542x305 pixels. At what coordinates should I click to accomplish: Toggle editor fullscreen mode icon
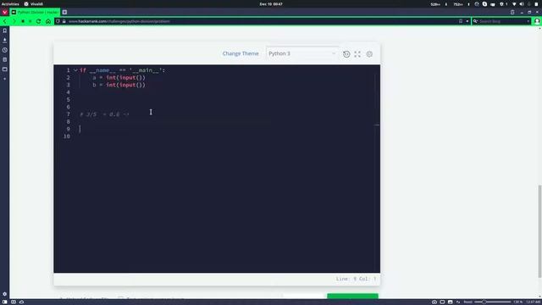pyautogui.click(x=357, y=54)
